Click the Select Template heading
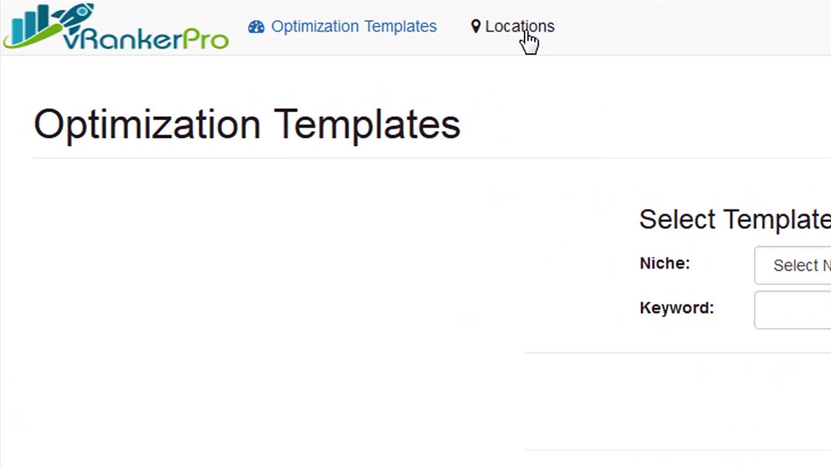The width and height of the screenshot is (831, 467). point(735,219)
